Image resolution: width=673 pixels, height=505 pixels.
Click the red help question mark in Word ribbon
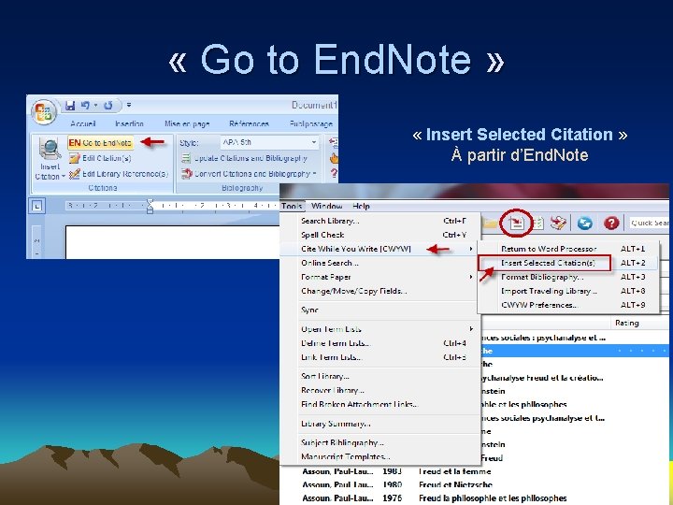coord(334,173)
